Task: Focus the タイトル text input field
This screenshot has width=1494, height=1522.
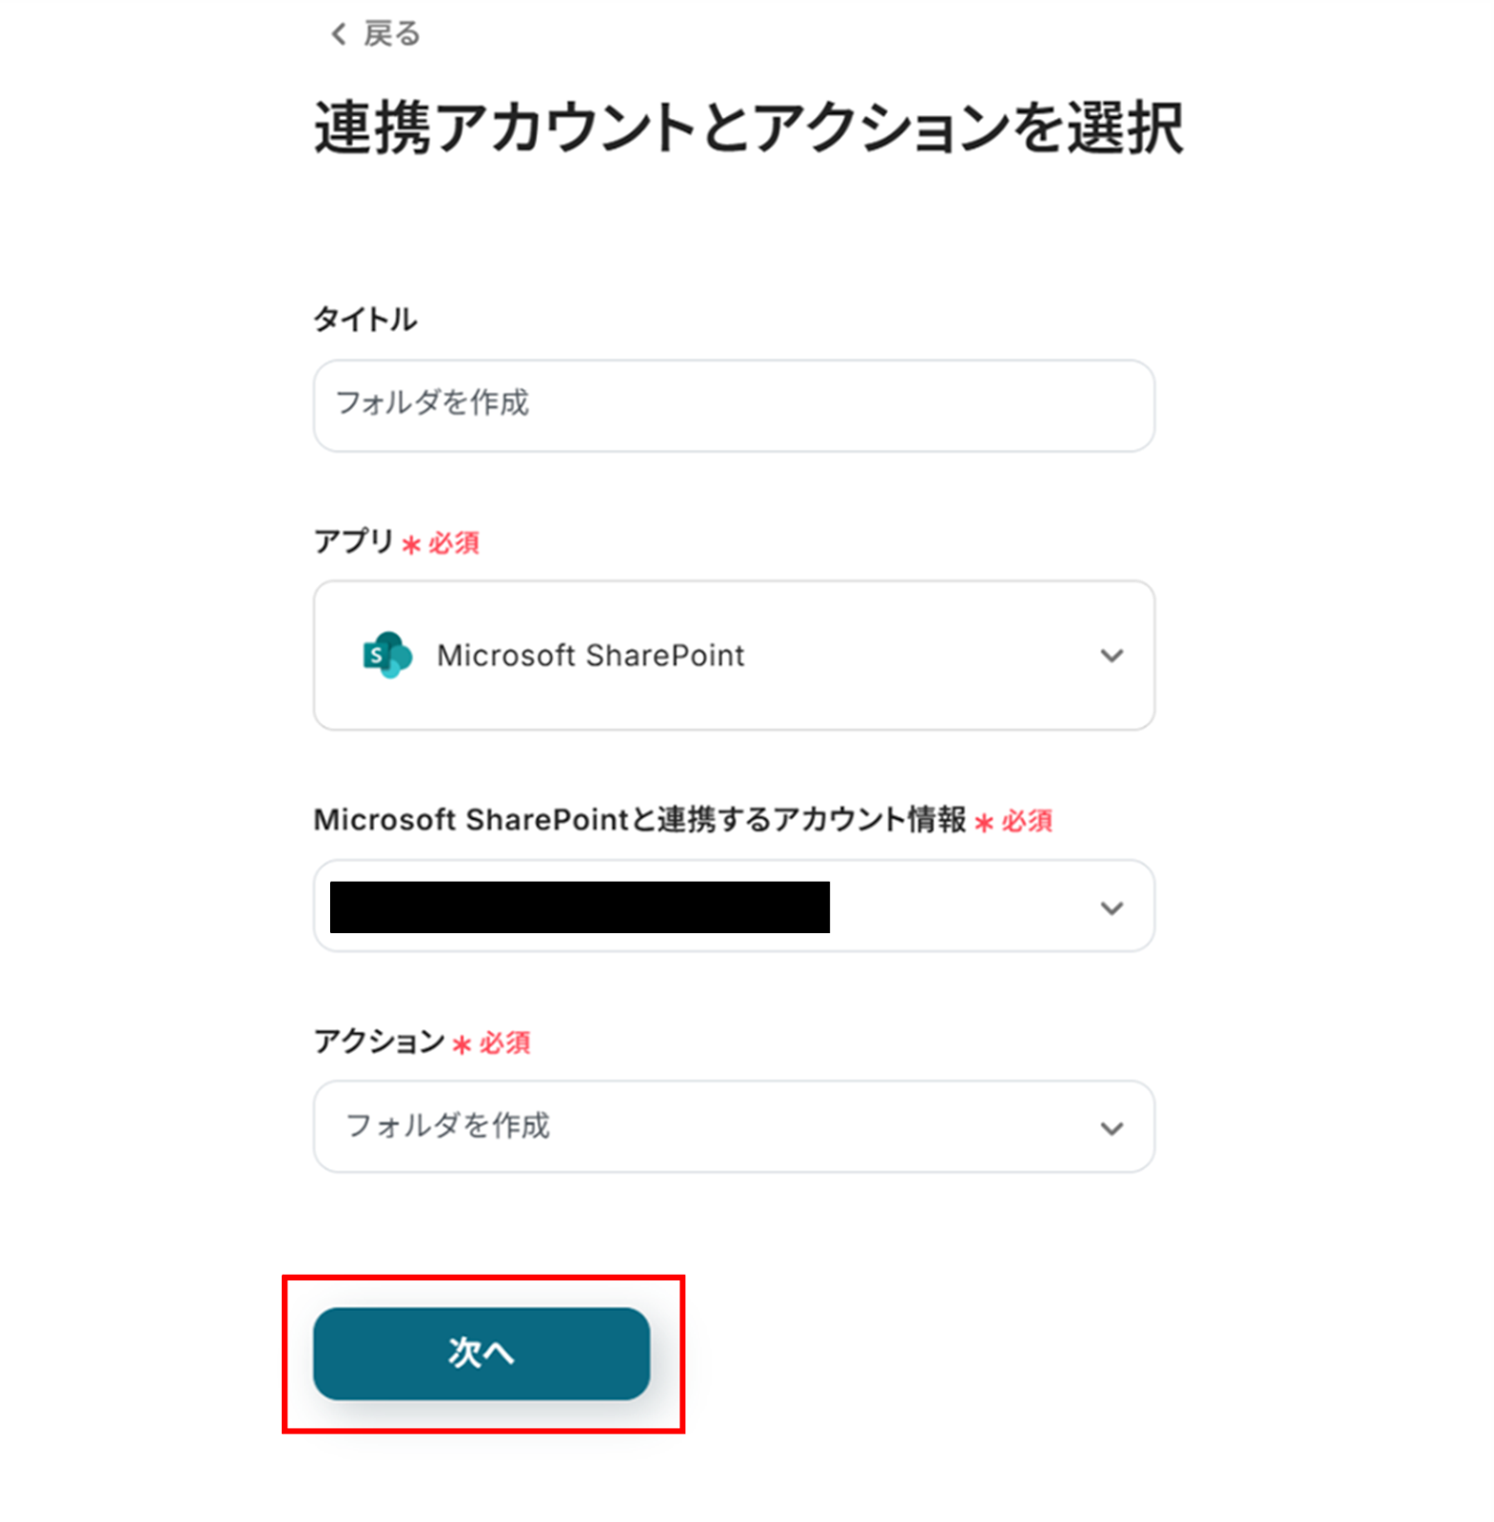Action: 733,405
